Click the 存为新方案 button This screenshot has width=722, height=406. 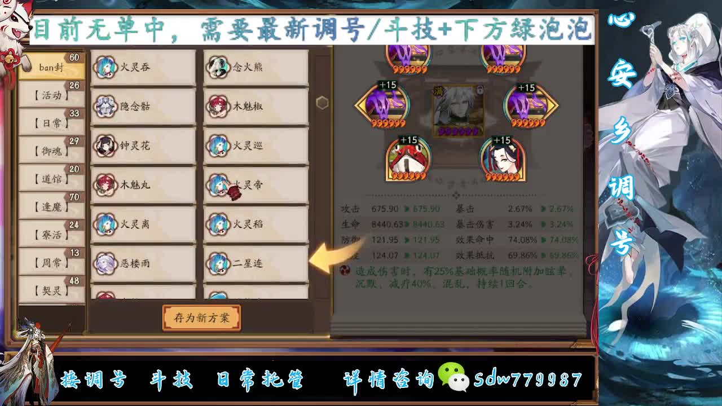[x=201, y=318]
